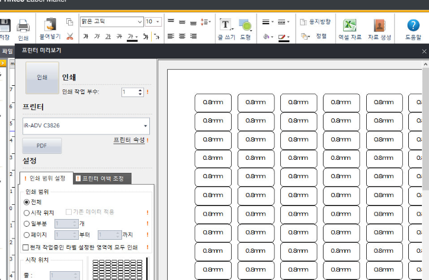Click the font color underline swatch 가
This screenshot has height=280, width=429.
[131, 37]
